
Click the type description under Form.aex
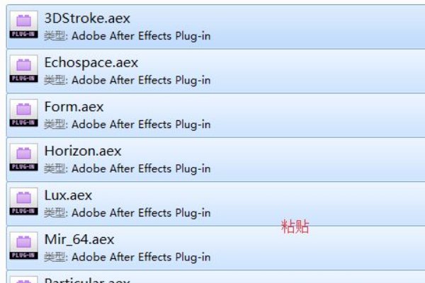click(127, 125)
